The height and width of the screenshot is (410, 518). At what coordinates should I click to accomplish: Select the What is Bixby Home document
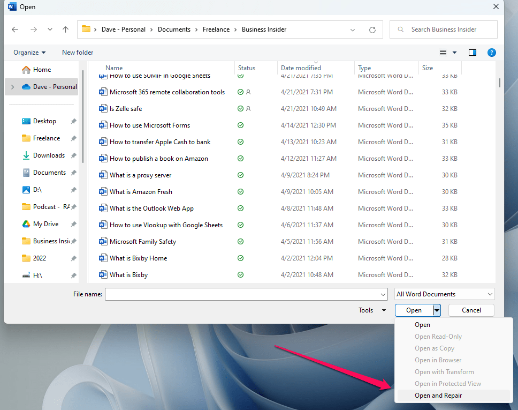138,258
